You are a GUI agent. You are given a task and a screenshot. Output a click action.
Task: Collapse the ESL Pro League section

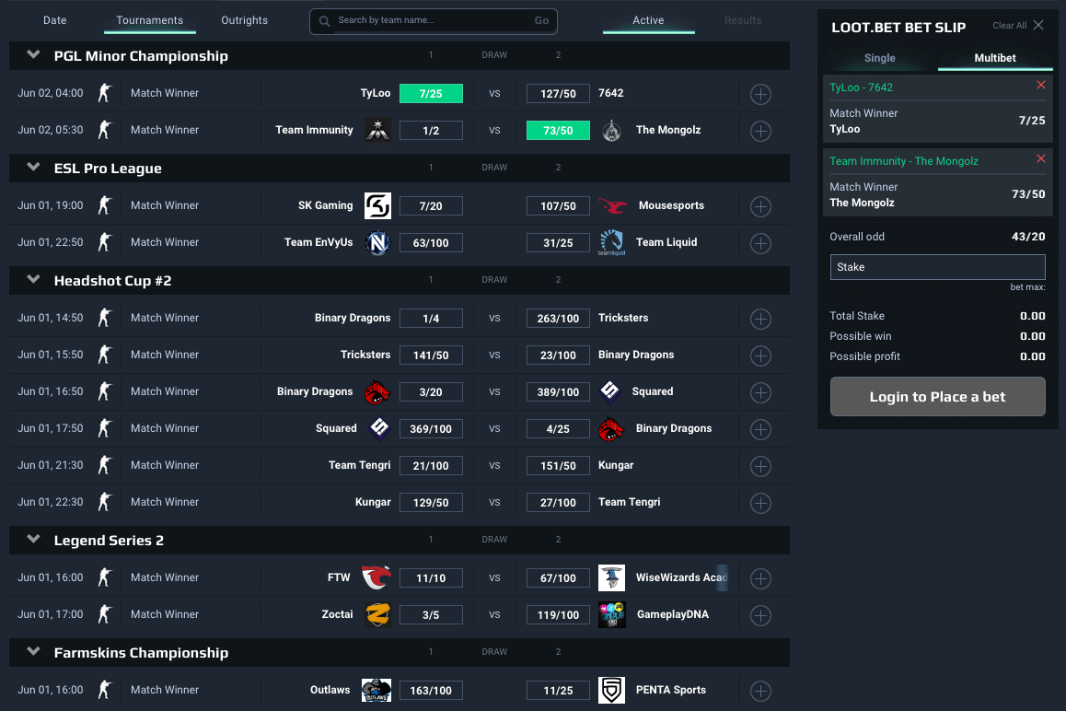tap(33, 168)
